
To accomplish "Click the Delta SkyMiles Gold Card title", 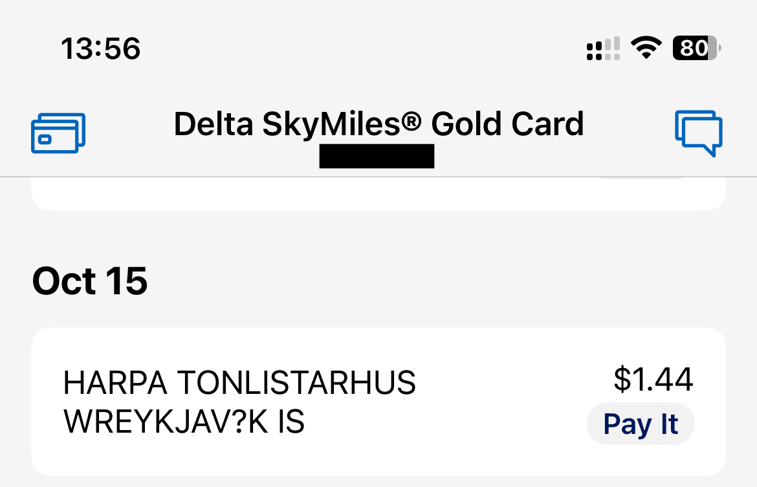I will (378, 124).
